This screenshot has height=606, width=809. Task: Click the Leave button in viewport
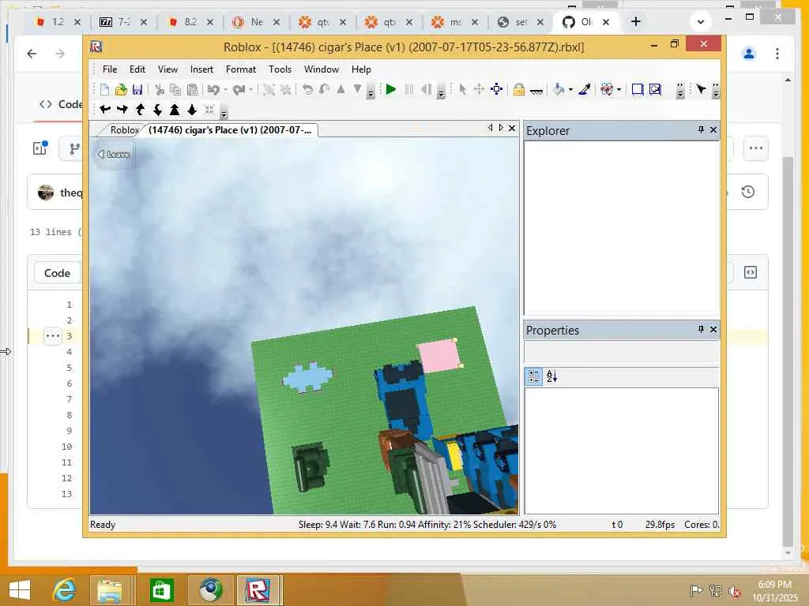pos(114,154)
